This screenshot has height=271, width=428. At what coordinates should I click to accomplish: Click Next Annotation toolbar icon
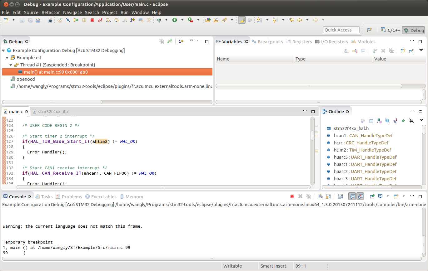259,20
